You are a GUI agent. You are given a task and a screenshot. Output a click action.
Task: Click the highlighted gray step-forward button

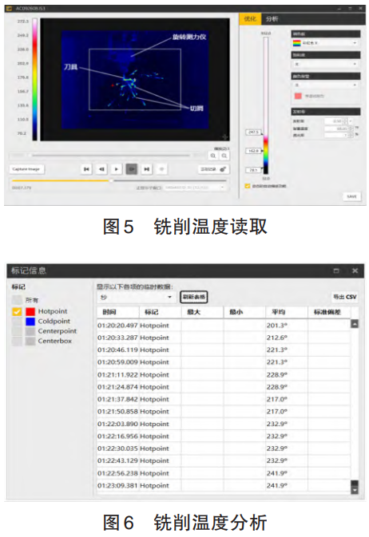pyautogui.click(x=132, y=169)
